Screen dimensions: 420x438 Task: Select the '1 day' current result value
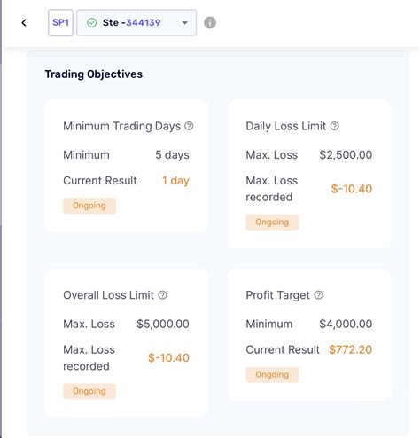tap(175, 181)
